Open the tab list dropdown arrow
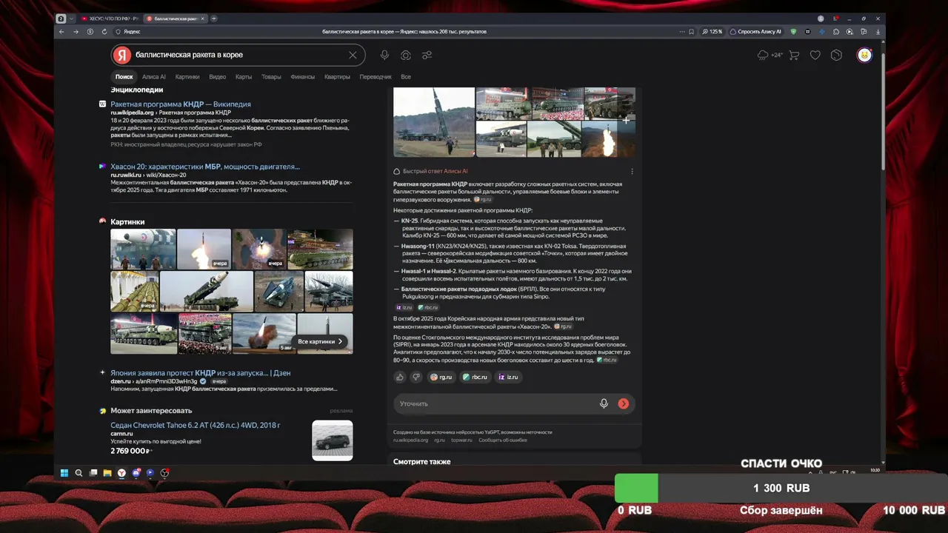The height and width of the screenshot is (533, 948). click(72, 19)
